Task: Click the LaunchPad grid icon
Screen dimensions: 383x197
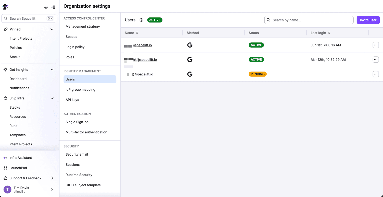Action: (x=5, y=168)
